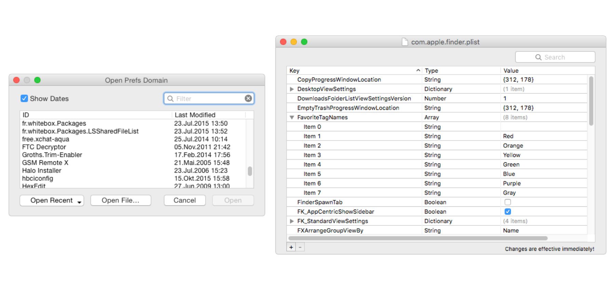Click the Key column sort arrow
This screenshot has width=615, height=290.
[x=418, y=70]
